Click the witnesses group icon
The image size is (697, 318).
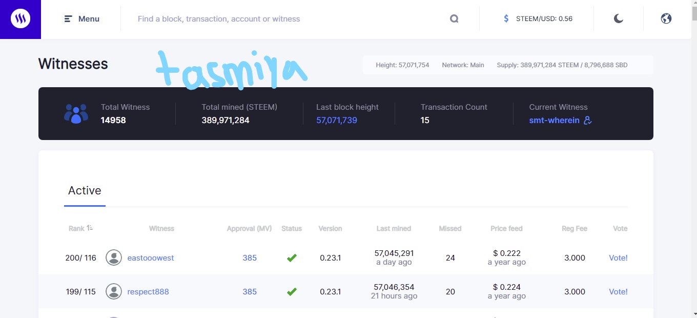[76, 113]
